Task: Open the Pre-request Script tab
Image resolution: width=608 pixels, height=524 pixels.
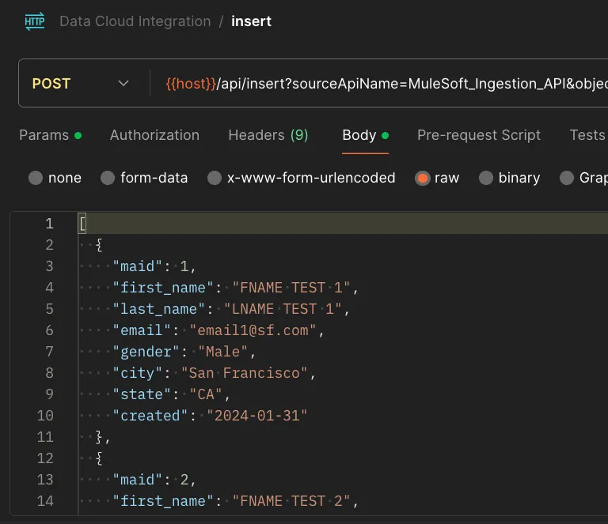Action: tap(478, 135)
